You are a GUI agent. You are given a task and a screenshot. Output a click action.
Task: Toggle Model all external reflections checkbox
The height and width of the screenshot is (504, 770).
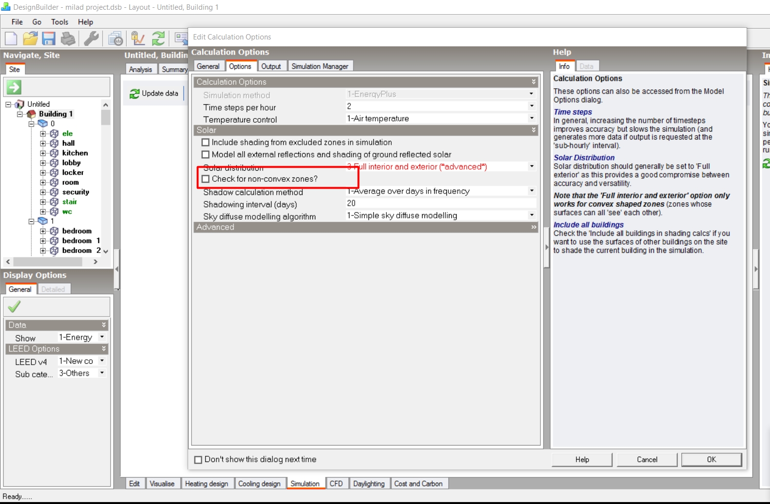pyautogui.click(x=206, y=155)
